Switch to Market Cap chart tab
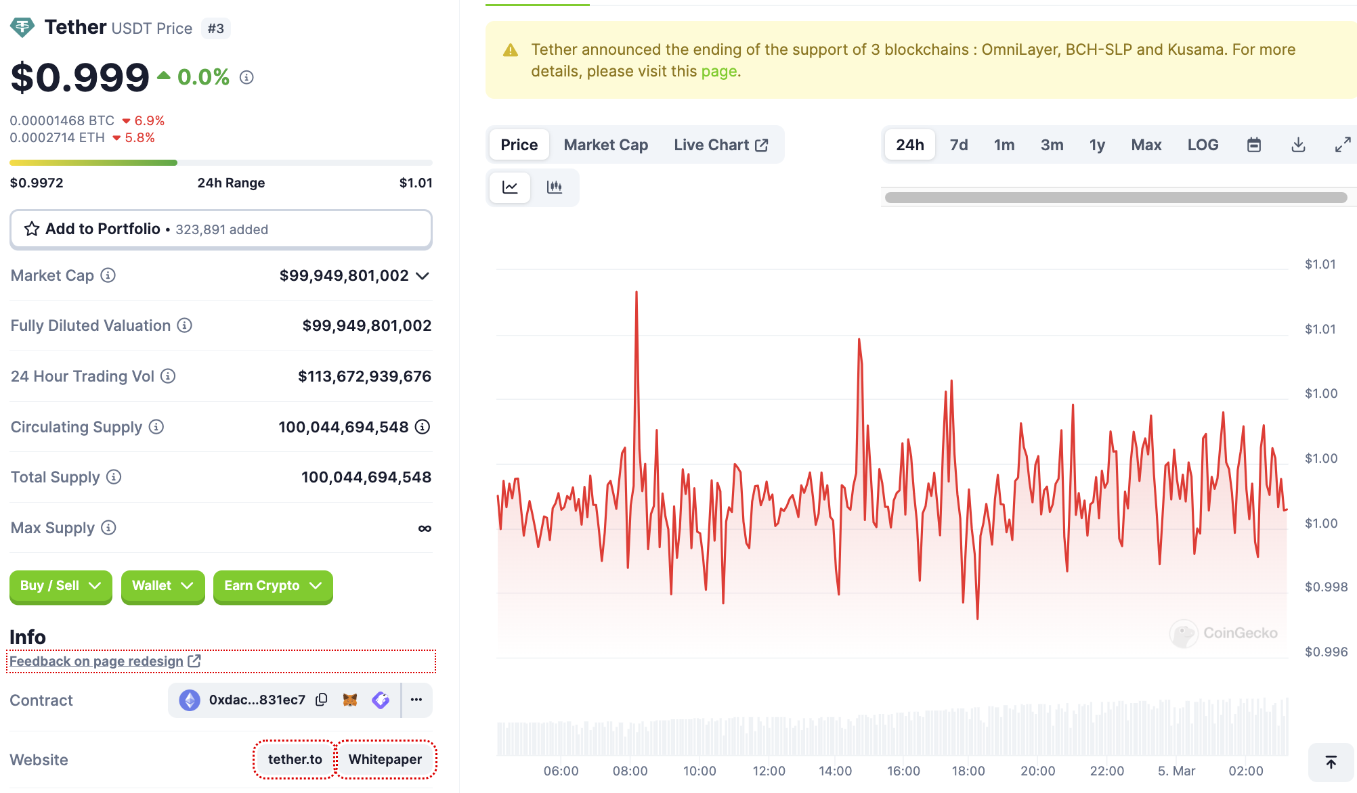 coord(605,145)
